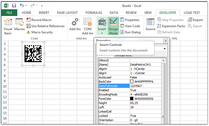Click the BackColor white swatch

pos(132,82)
